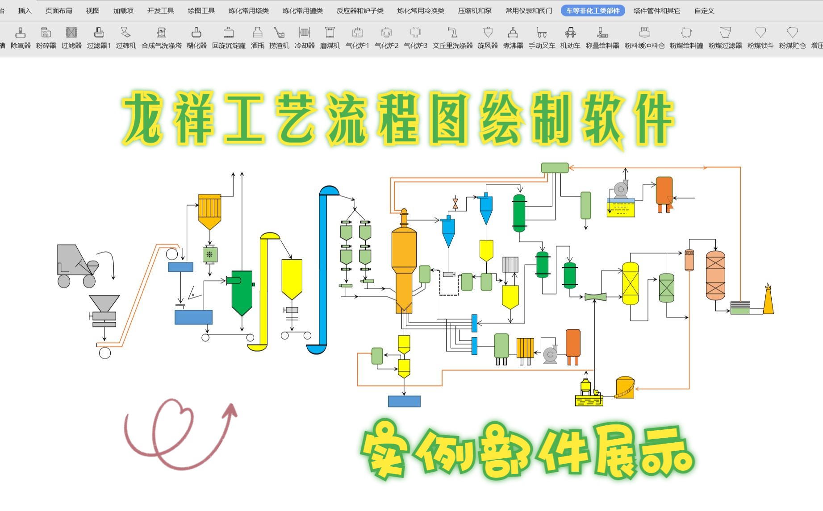
Task: Open the 塔件管件和其它 tab
Action: 657,11
